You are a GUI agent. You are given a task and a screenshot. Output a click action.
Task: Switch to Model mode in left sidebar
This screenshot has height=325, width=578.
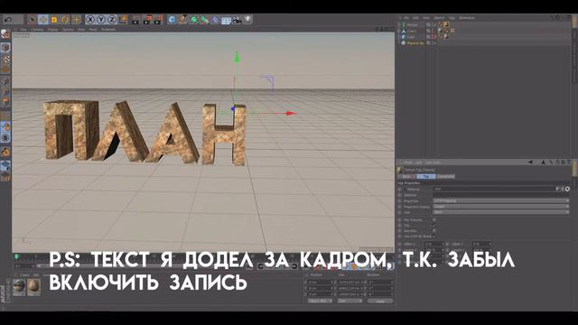pyautogui.click(x=5, y=48)
